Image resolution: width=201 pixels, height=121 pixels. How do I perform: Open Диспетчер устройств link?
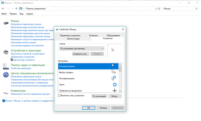[24, 60]
